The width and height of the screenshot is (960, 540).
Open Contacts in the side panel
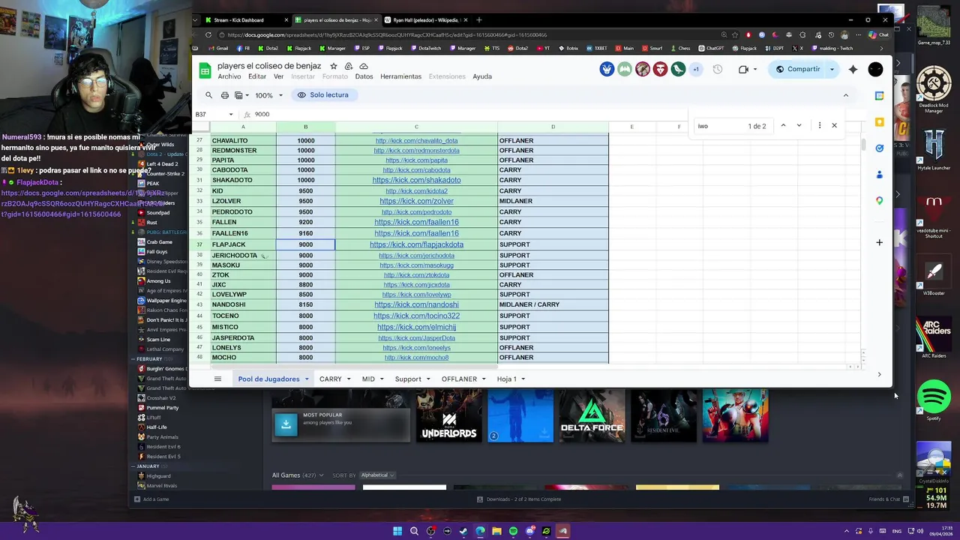[x=879, y=174]
